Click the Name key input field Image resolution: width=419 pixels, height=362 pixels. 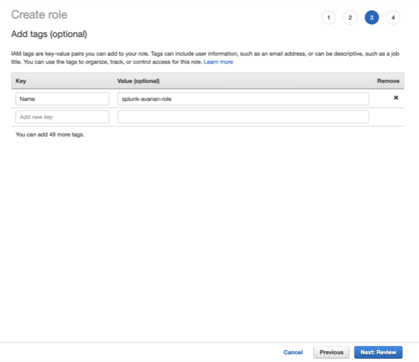pyautogui.click(x=62, y=99)
